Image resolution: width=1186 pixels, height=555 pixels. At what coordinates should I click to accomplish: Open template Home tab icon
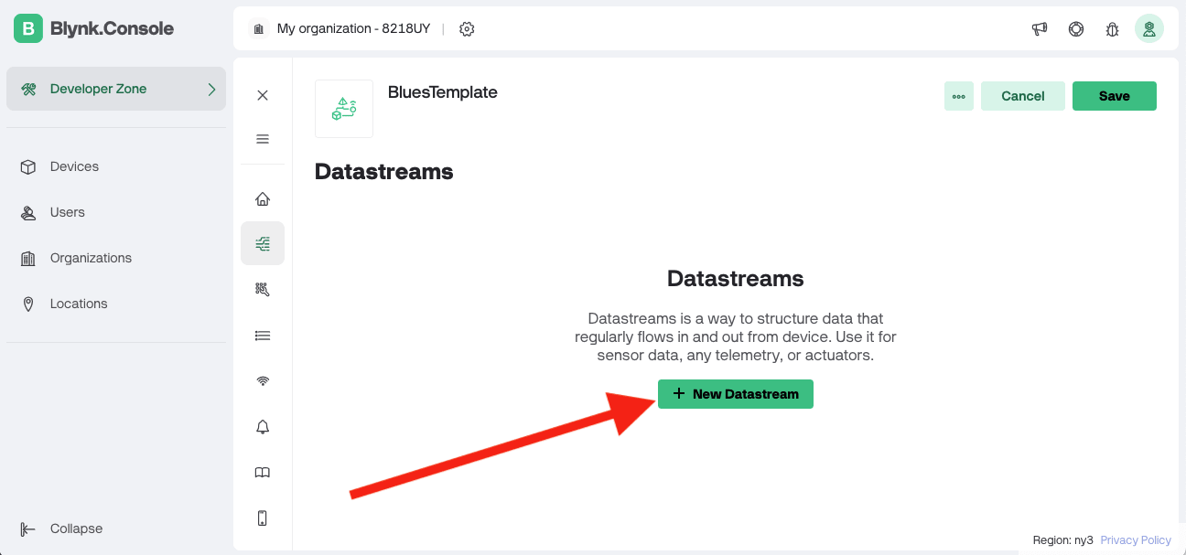[x=263, y=199]
